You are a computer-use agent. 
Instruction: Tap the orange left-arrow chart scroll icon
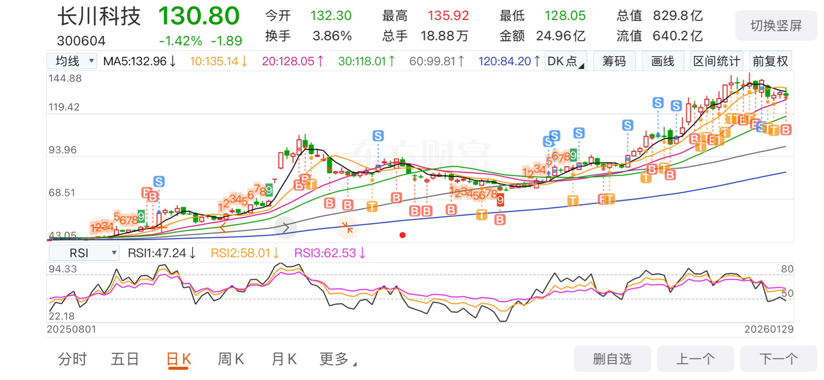point(223,228)
